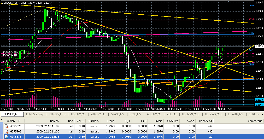Open the OIL,M5 chart tab
The height and width of the screenshot is (139, 264).
[x=172, y=114]
